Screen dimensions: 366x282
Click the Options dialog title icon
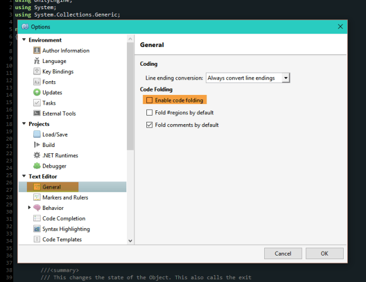click(x=25, y=27)
